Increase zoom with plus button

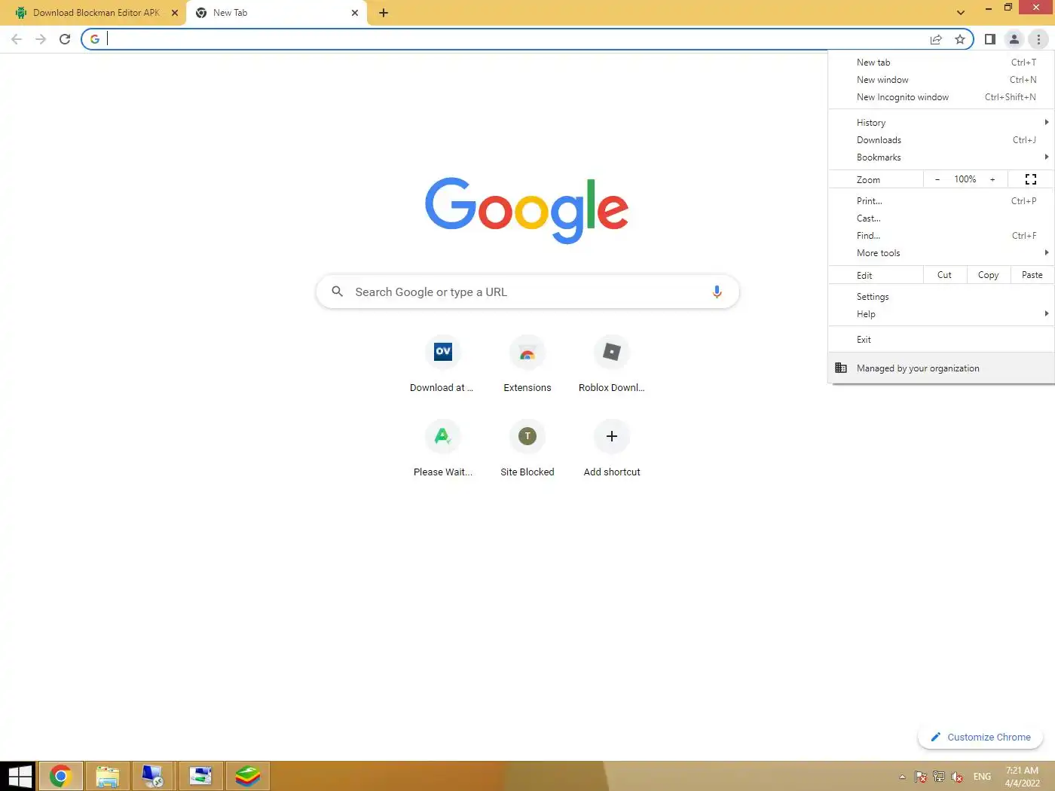click(992, 179)
